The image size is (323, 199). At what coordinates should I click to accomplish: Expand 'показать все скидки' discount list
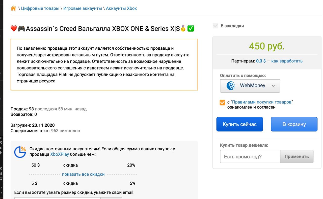[83, 174]
